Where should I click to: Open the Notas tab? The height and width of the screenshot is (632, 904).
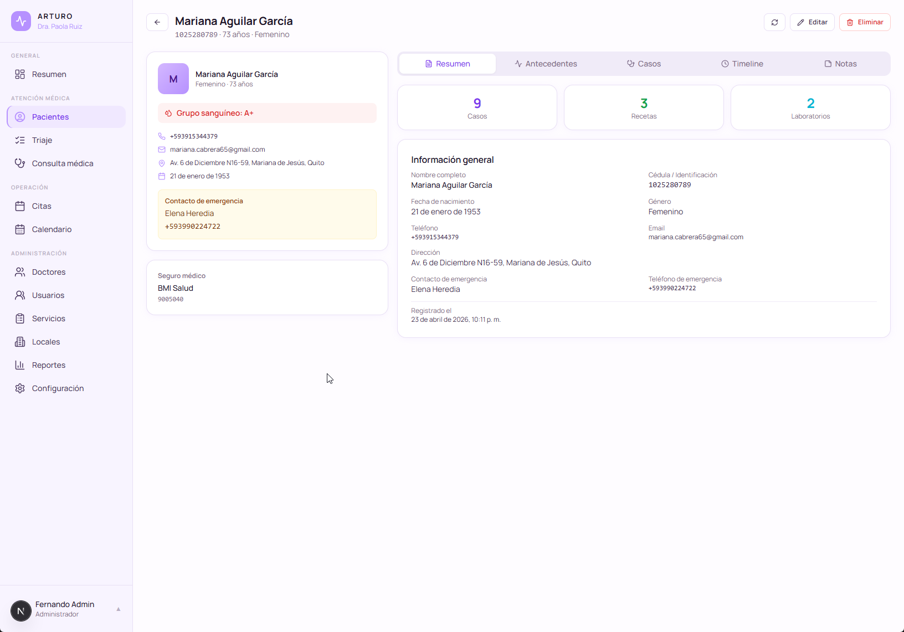click(x=840, y=64)
